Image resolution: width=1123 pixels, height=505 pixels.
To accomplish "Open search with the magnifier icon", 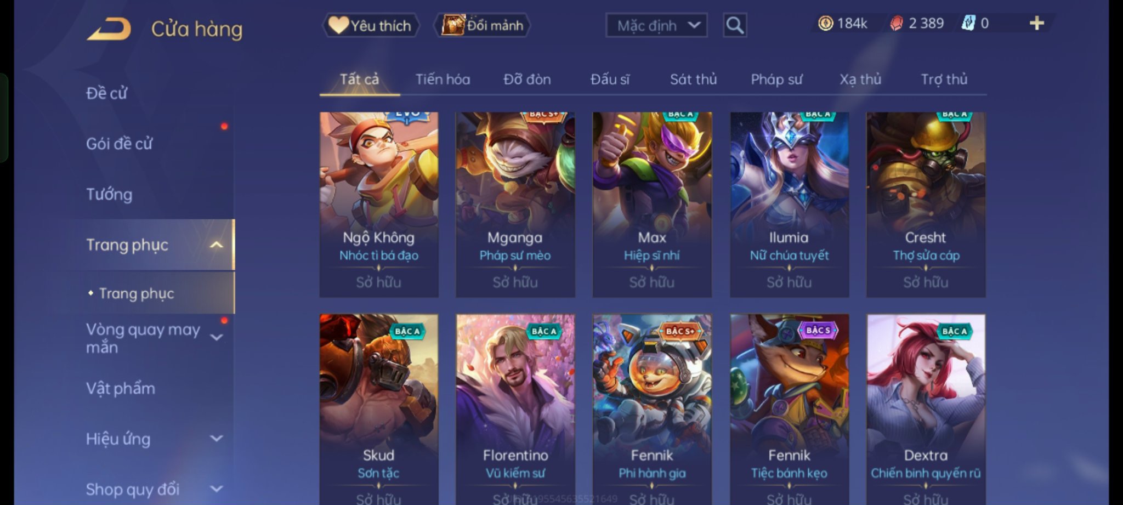I will pos(735,25).
